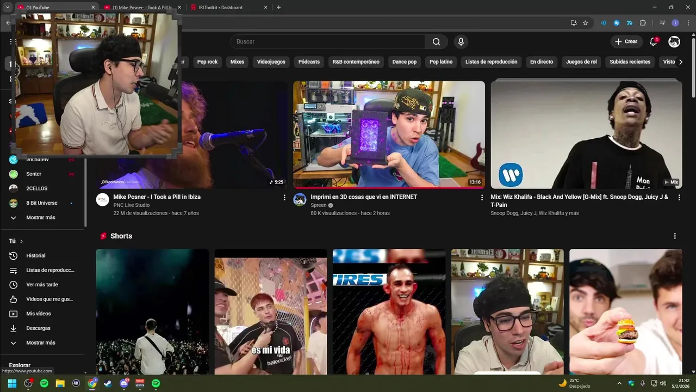Open File Explorer from the taskbar
The height and width of the screenshot is (392, 696).
(x=60, y=383)
